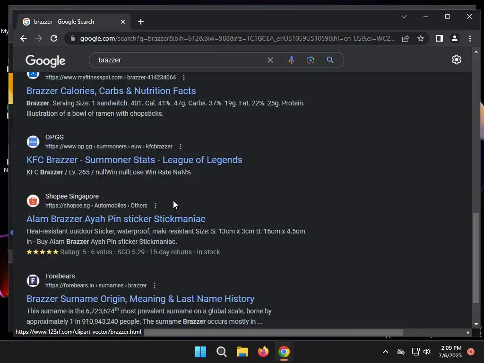Go to the Google logo homepage

point(45,61)
